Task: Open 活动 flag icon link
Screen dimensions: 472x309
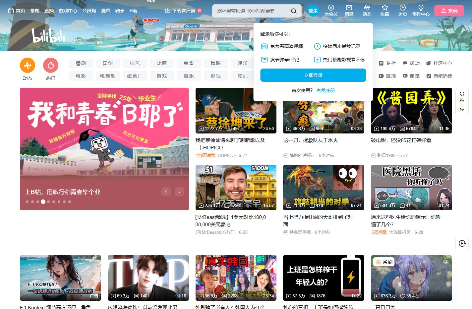Action: pyautogui.click(x=411, y=63)
